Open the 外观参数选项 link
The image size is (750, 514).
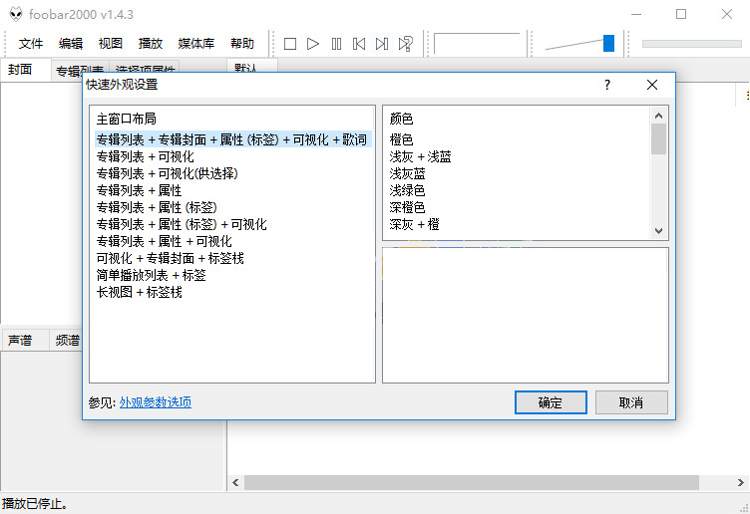tap(156, 402)
